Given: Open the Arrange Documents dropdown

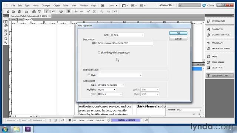Looking at the screenshot, I should [x=143, y=6].
